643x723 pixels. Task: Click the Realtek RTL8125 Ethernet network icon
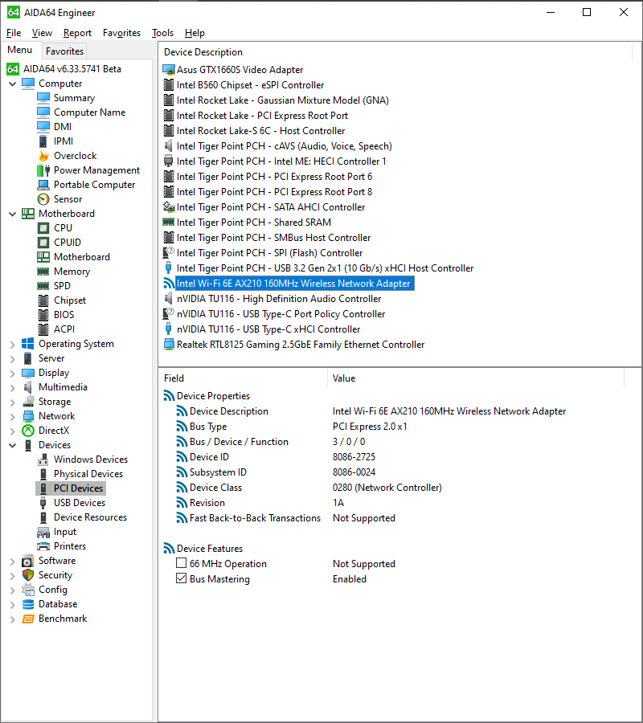pos(169,345)
